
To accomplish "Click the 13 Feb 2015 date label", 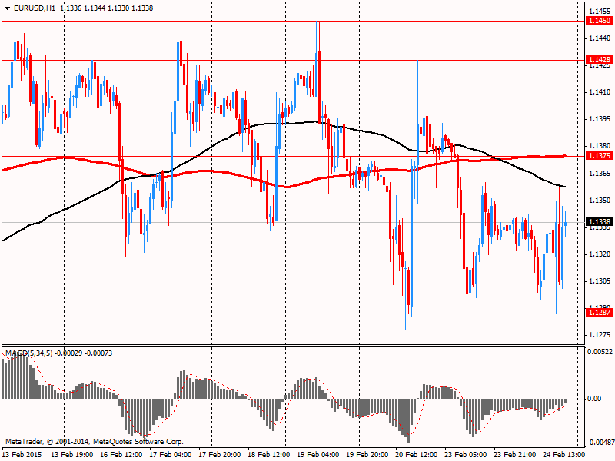I will 22,454.
